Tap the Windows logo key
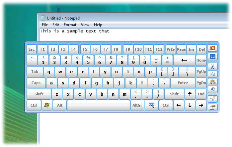Screen dimensions: 232x147 pos(47,105)
